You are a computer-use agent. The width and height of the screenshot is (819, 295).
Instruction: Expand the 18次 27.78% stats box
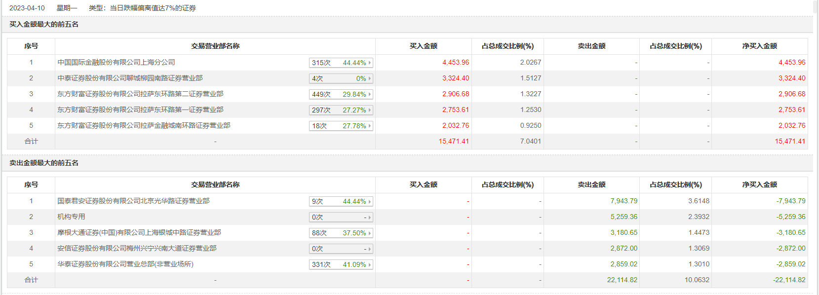(341, 126)
